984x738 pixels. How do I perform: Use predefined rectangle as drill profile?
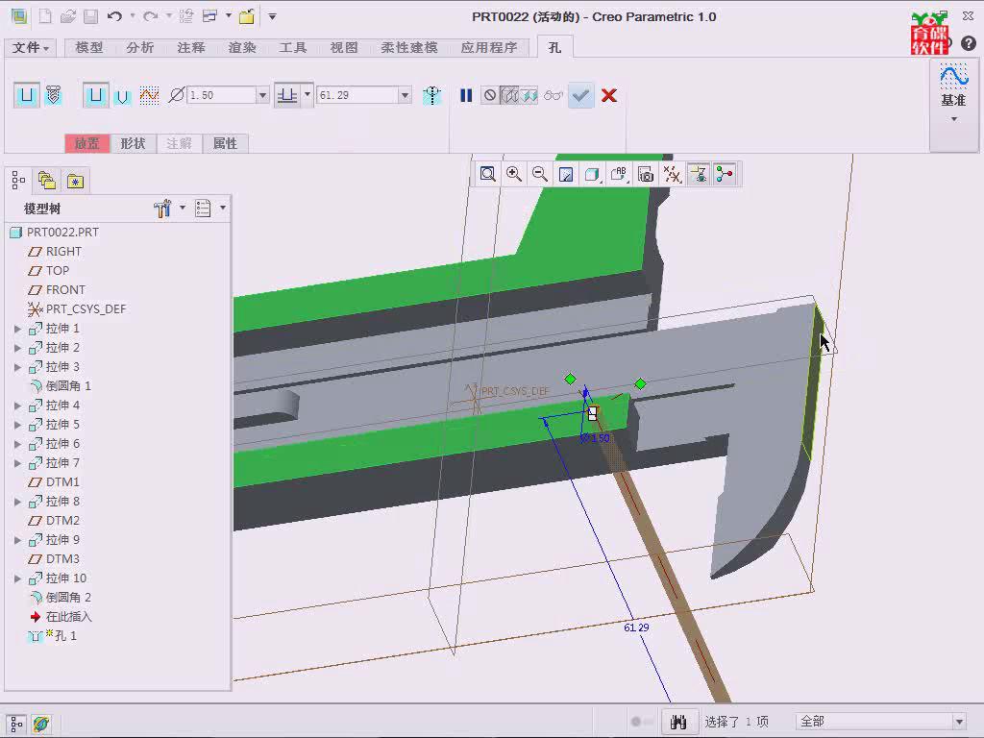pyautogui.click(x=95, y=95)
